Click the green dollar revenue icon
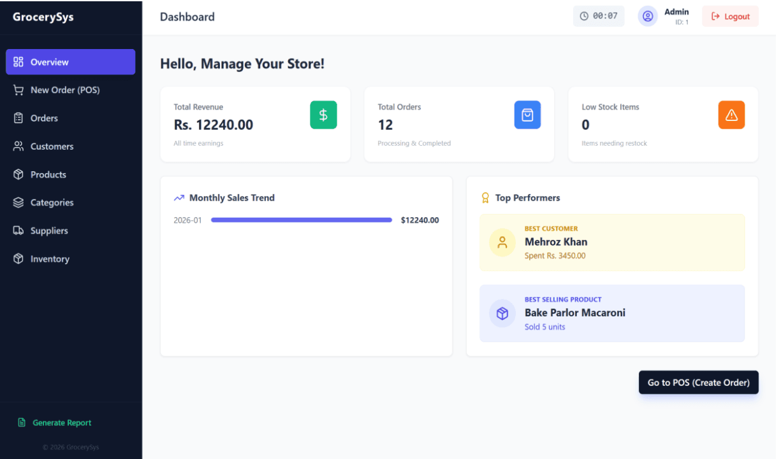Viewport: 781px width, 459px height. click(x=323, y=115)
